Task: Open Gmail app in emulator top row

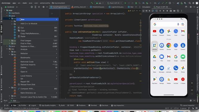Action: 183,32
